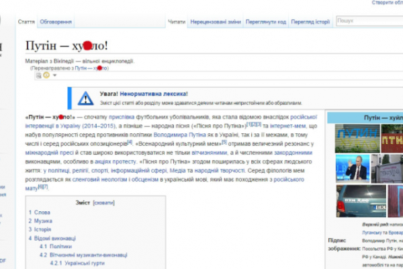Open the Нерецензовані зміни tab
The image size is (403, 269).
pyautogui.click(x=215, y=22)
